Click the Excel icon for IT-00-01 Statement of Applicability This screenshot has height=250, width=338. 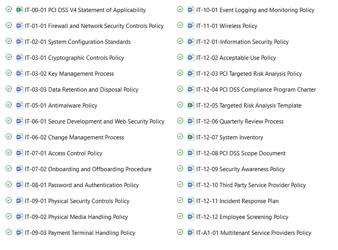(20, 10)
